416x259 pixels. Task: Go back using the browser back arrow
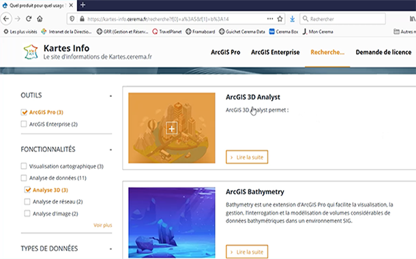click(6, 19)
